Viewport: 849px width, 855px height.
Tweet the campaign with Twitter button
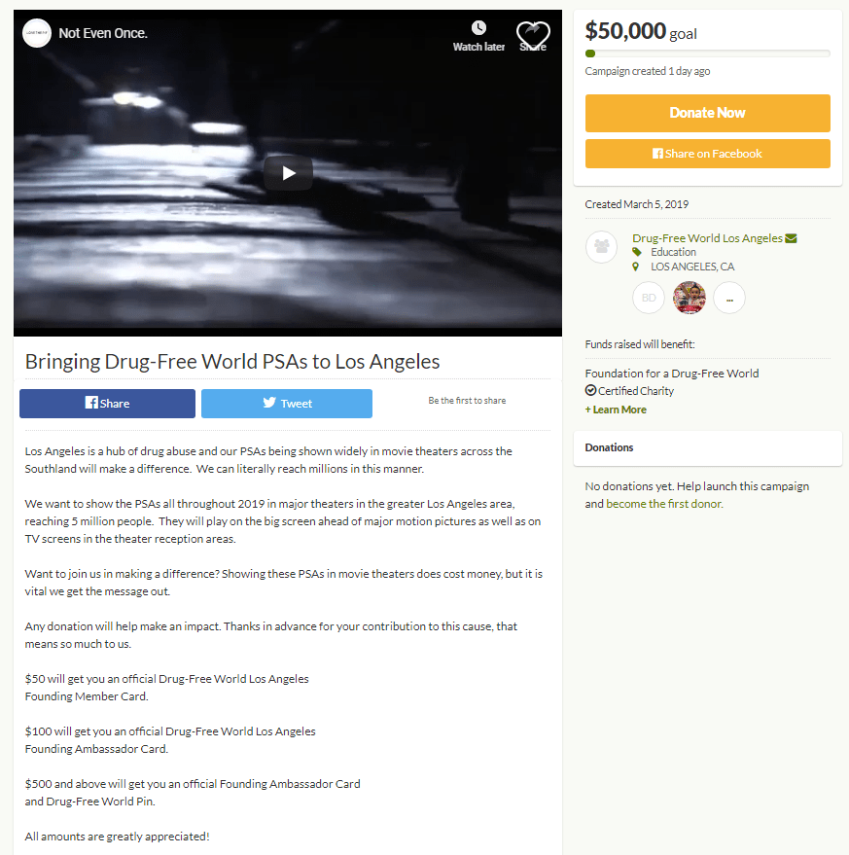coord(287,404)
